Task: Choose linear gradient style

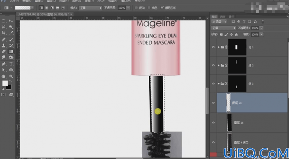Action: (x=41, y=8)
